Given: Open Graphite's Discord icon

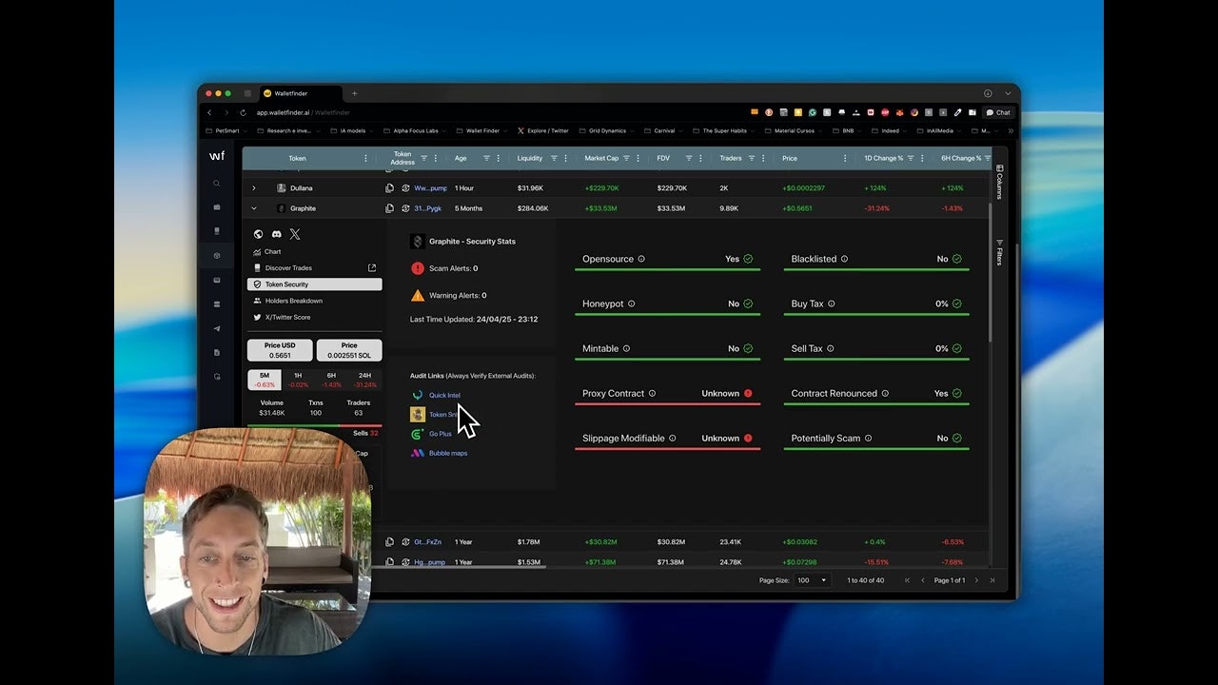Looking at the screenshot, I should pos(277,234).
